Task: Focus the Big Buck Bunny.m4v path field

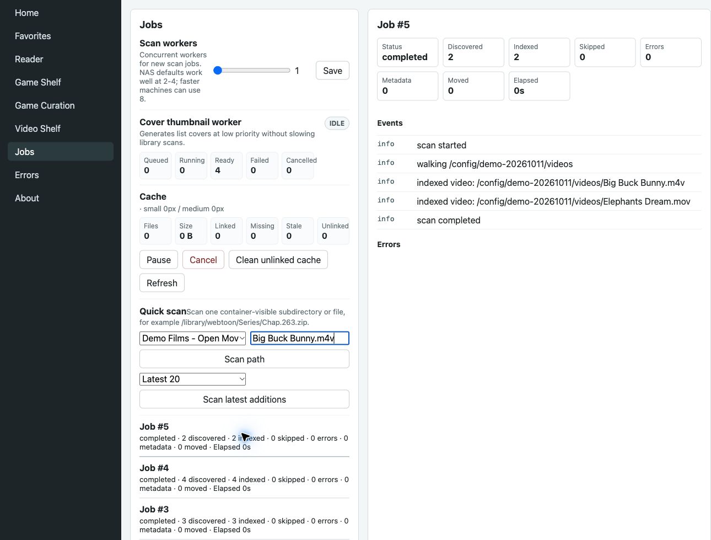Action: [300, 338]
